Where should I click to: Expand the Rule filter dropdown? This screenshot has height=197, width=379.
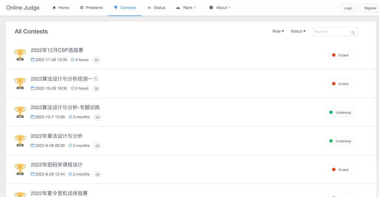click(278, 31)
